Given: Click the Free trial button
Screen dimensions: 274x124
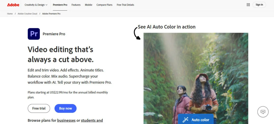Looking at the screenshot, I should pyautogui.click(x=39, y=108).
